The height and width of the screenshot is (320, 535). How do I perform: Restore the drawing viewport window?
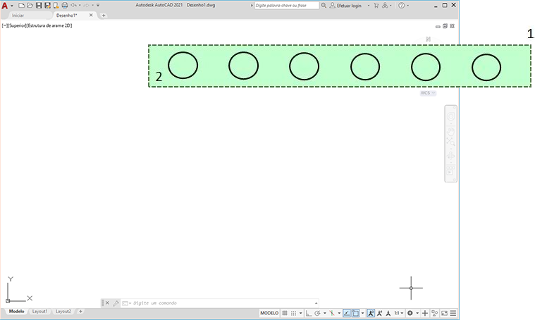point(445,26)
